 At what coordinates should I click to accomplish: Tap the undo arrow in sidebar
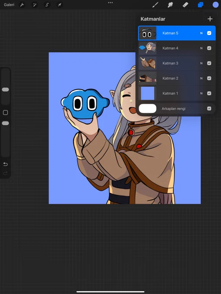tap(6, 164)
